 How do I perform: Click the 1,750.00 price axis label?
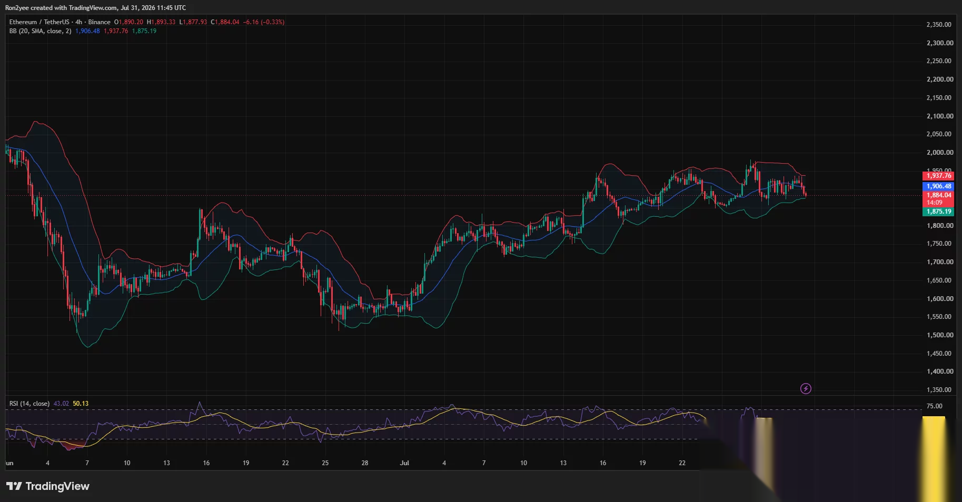[940, 244]
